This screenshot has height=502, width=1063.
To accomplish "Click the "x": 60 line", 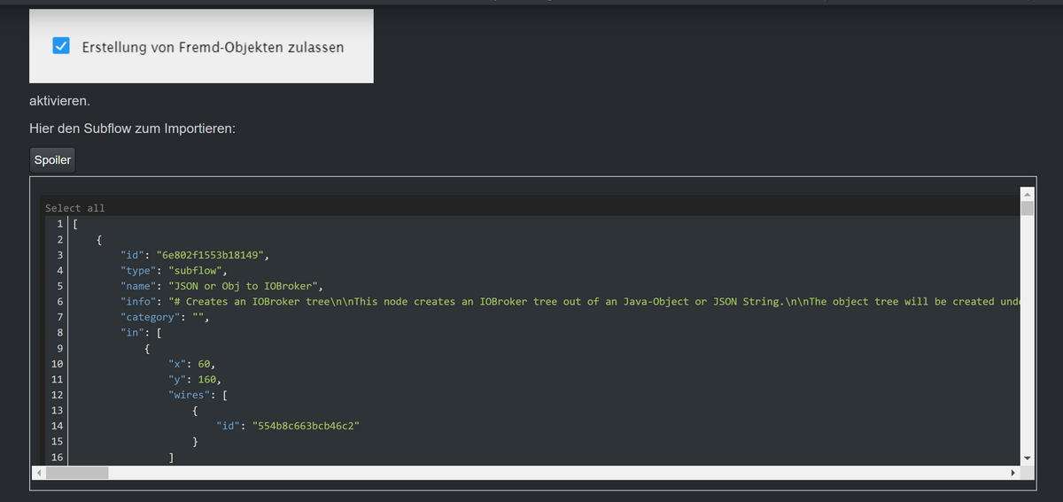I will point(191,364).
